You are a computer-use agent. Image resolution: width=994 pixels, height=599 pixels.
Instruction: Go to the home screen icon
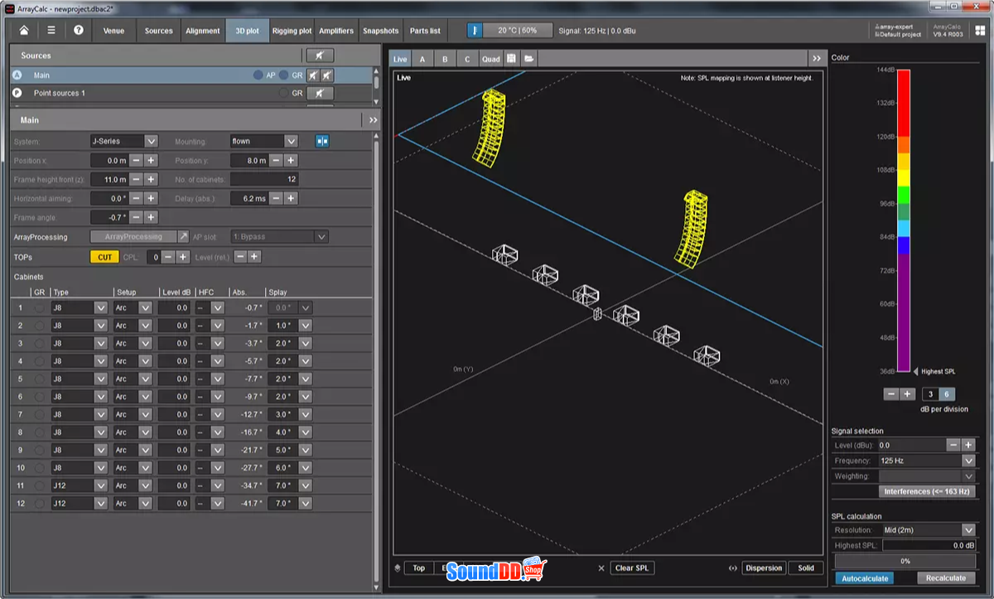pyautogui.click(x=24, y=31)
